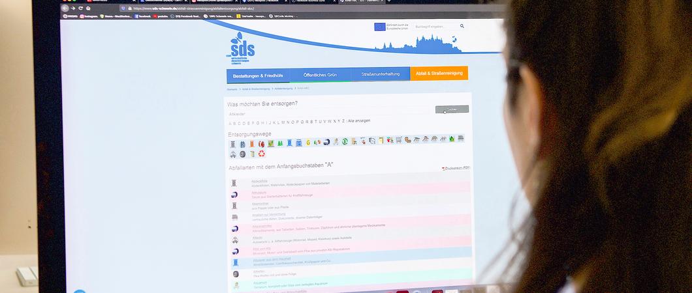Image resolution: width=692 pixels, height=293 pixels.
Task: Click the sds logo in the header
Action: (x=242, y=47)
